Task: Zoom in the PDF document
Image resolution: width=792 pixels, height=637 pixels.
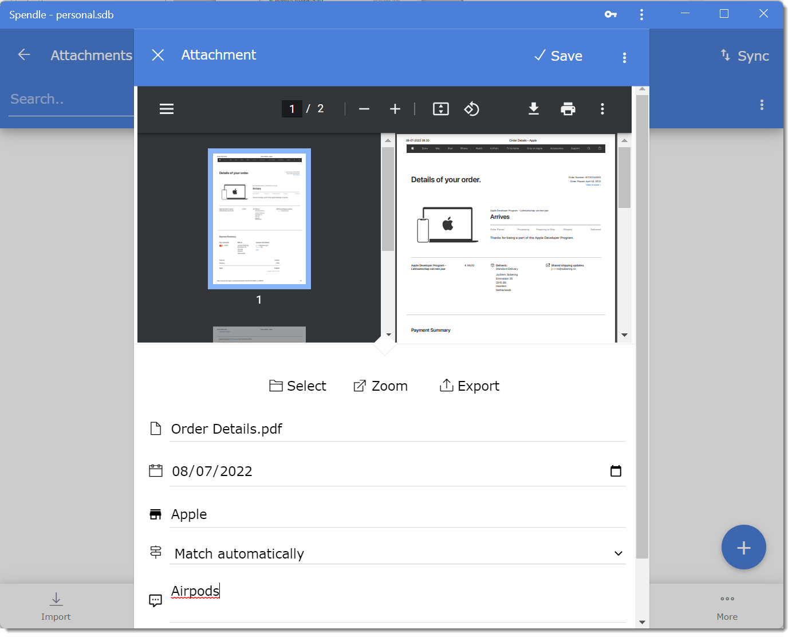Action: coord(395,109)
